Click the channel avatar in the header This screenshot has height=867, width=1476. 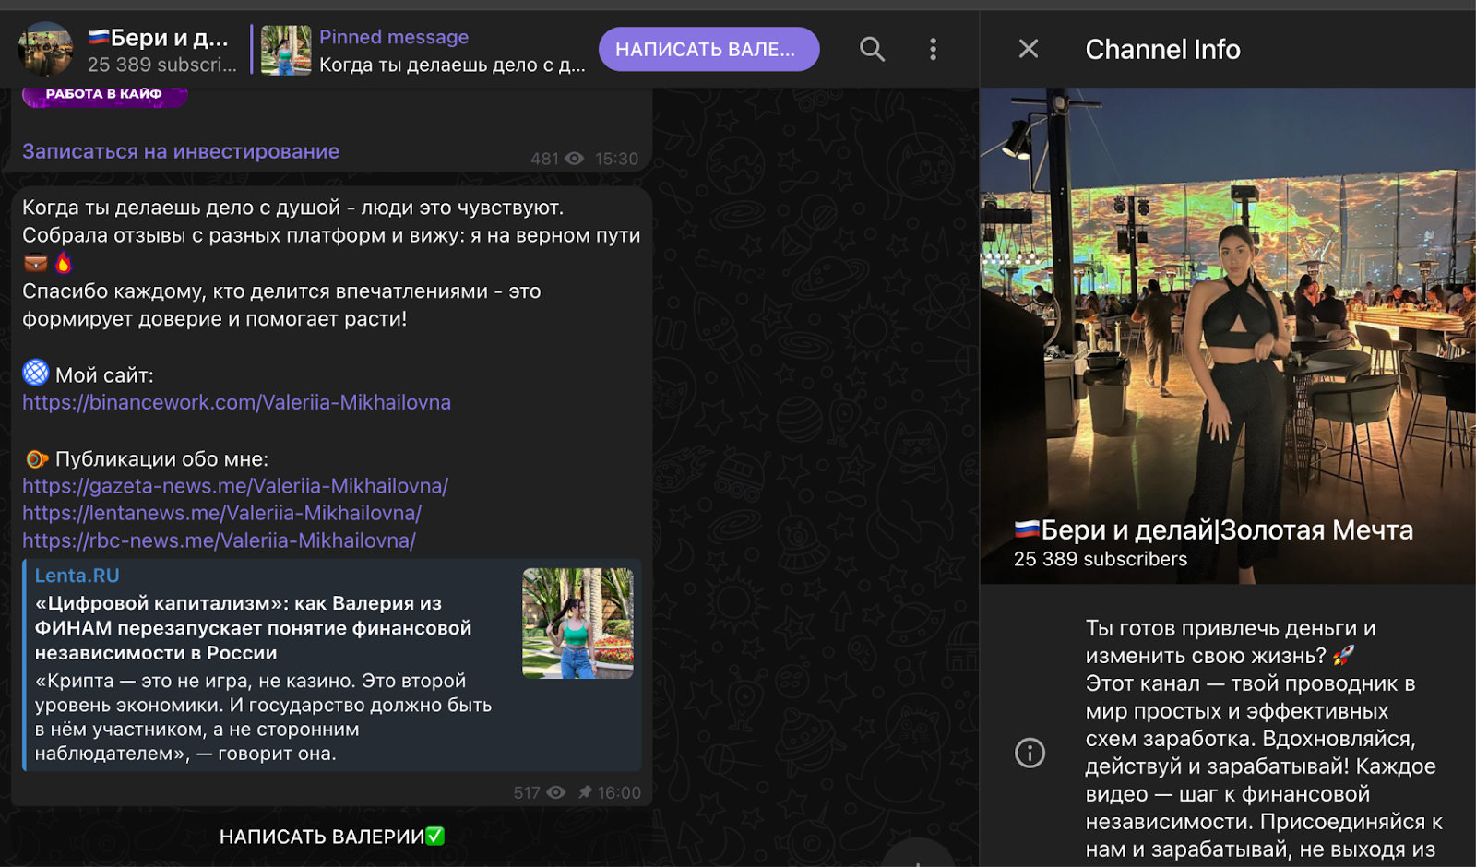click(45, 49)
